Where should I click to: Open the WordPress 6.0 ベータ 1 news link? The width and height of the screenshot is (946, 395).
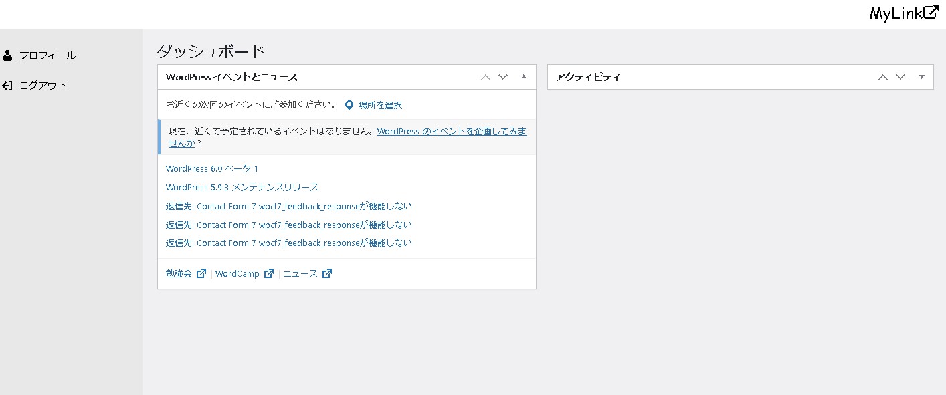211,168
